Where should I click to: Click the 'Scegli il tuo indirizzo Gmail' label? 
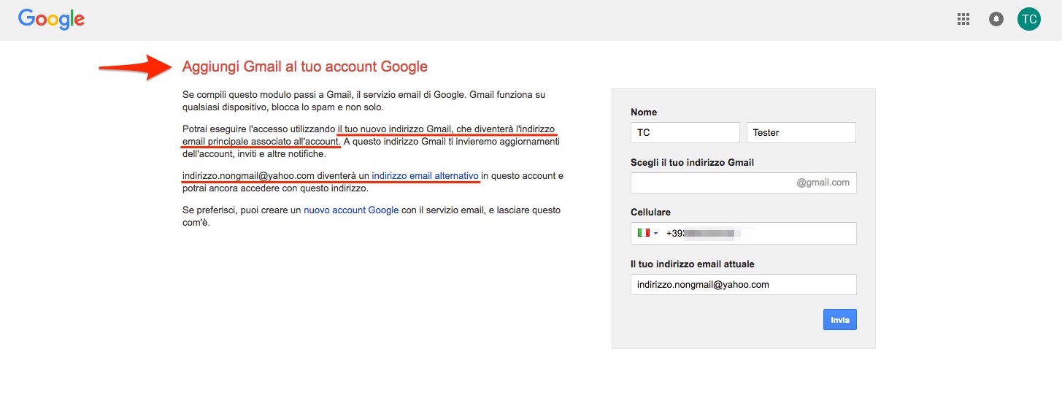click(692, 162)
